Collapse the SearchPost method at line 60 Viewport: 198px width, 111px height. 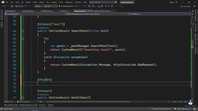23,31
